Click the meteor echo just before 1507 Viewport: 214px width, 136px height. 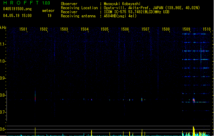tap(142, 99)
